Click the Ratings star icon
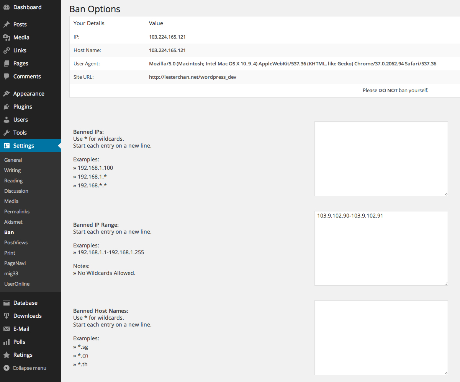 pos(7,355)
